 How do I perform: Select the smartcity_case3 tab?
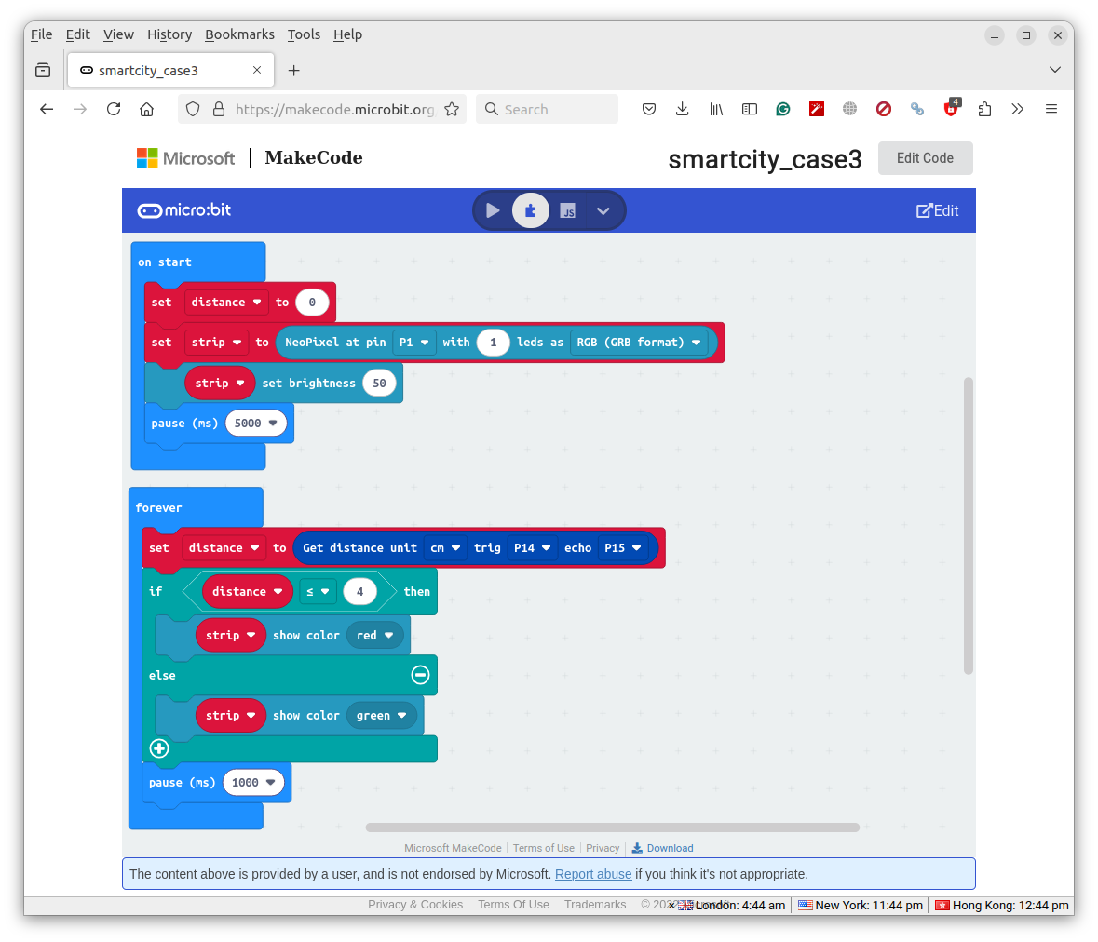point(170,70)
